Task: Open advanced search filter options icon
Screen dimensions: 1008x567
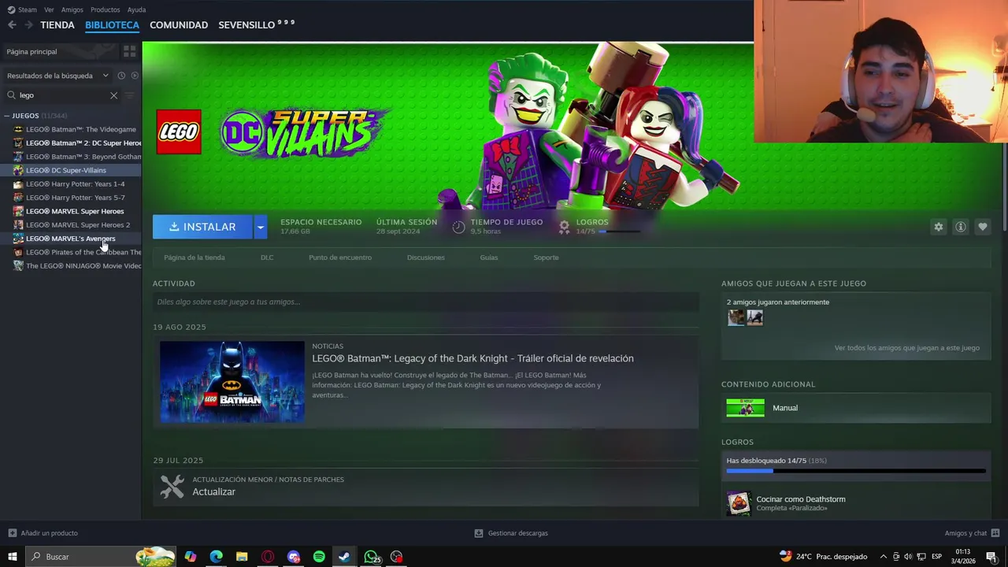Action: [x=131, y=95]
